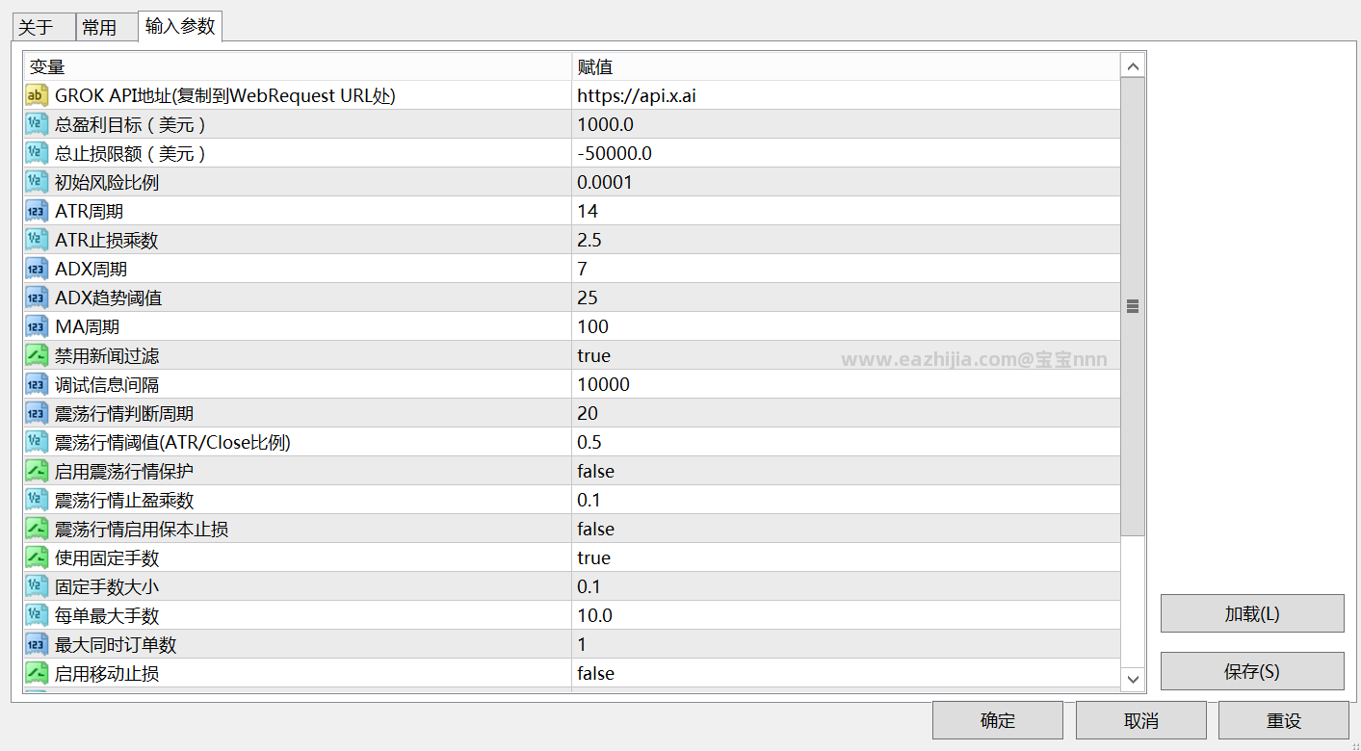Viewport: 1361px width, 751px height.
Task: Click the double-type icon beside 总盈利目标
Action: click(x=37, y=124)
